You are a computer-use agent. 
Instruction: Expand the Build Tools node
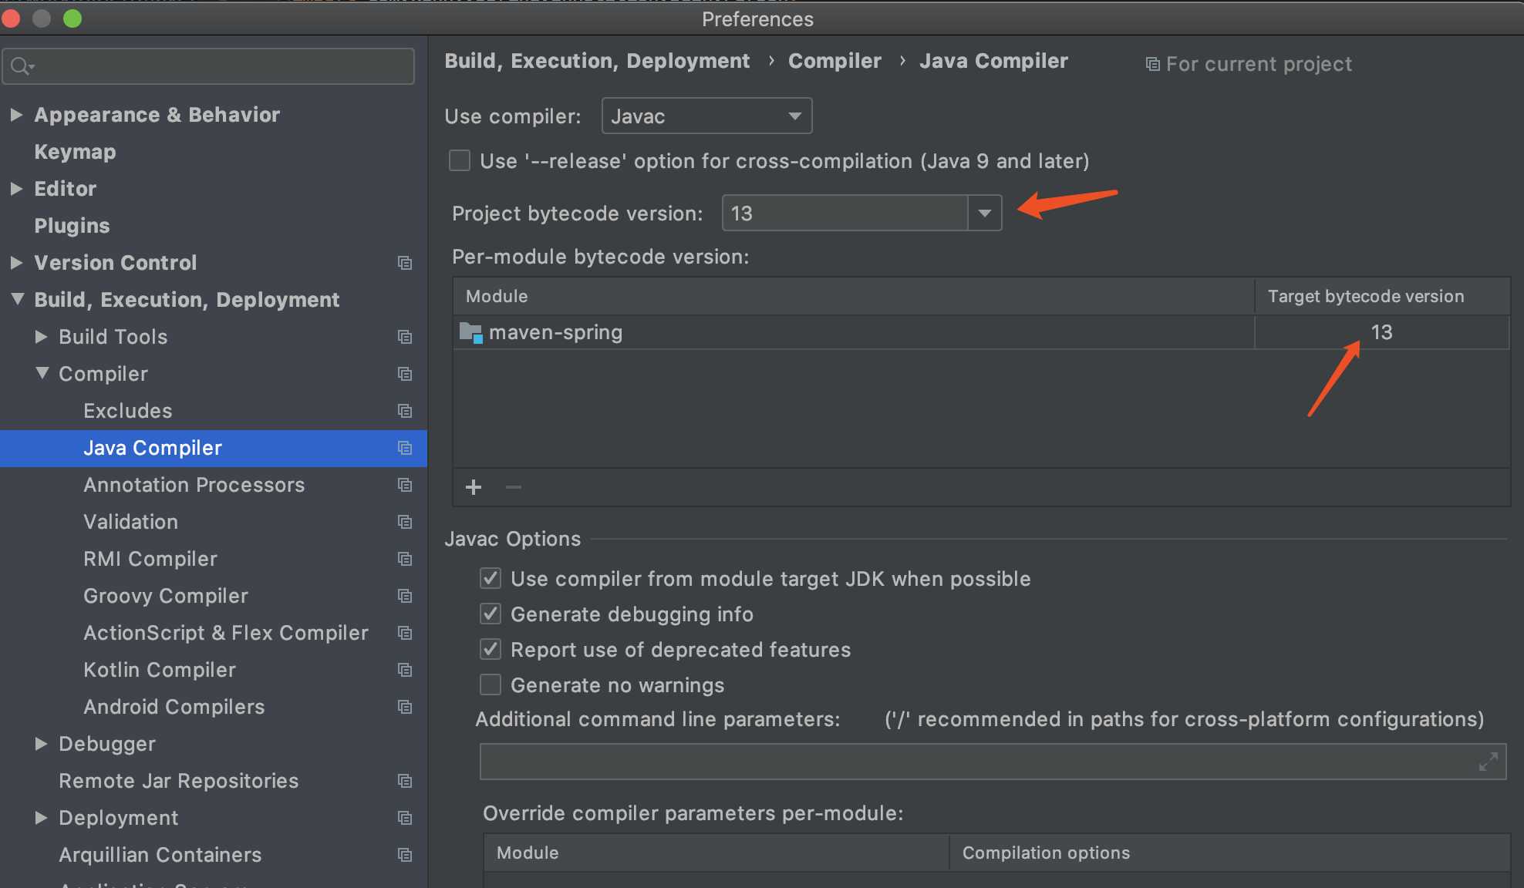click(x=42, y=337)
